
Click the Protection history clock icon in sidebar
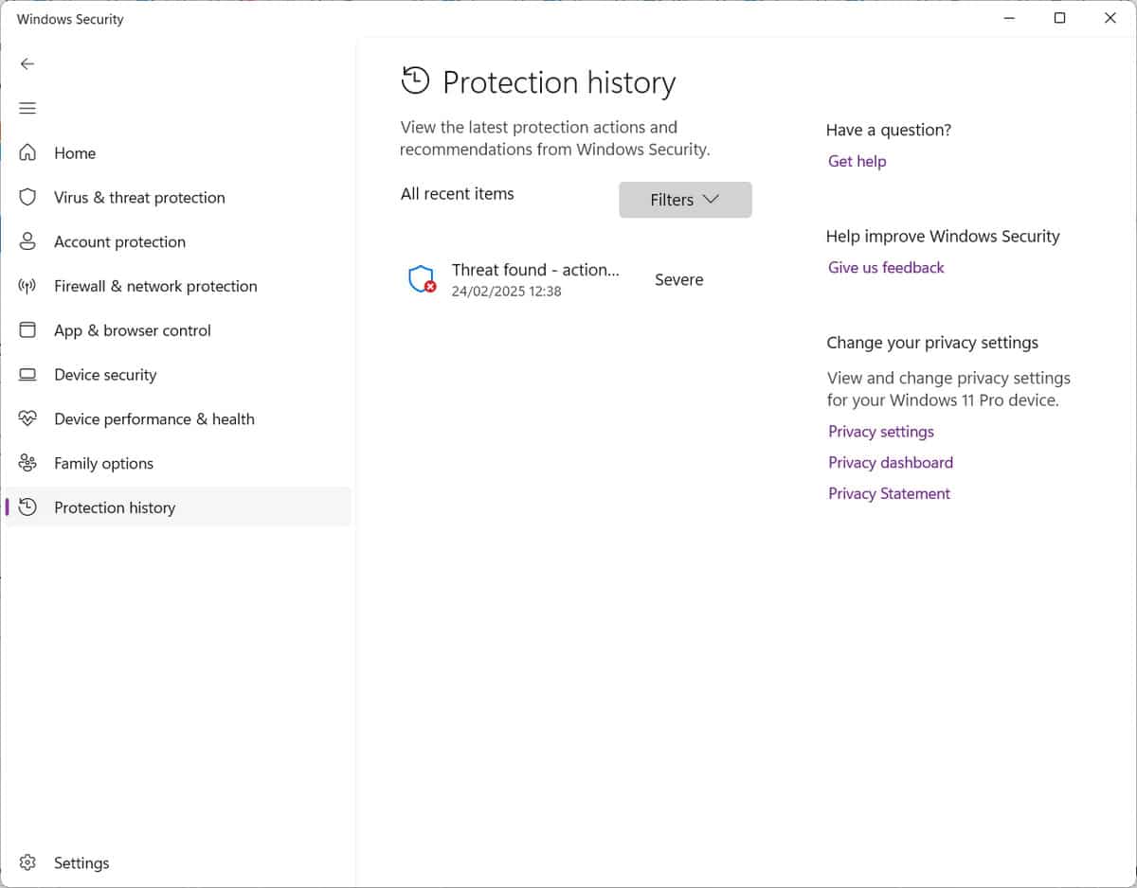pyautogui.click(x=27, y=507)
